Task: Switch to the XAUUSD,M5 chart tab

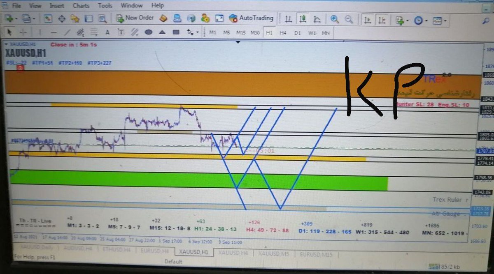Action: click(274, 254)
